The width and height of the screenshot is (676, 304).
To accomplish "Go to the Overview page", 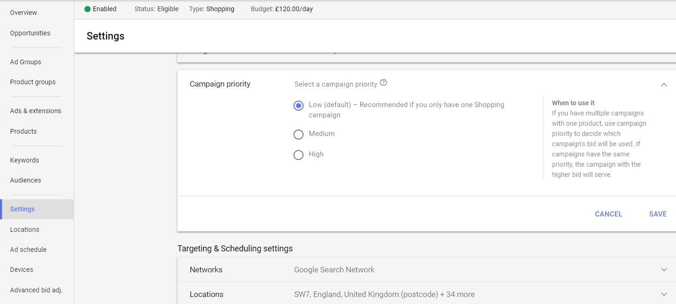I will 23,13.
